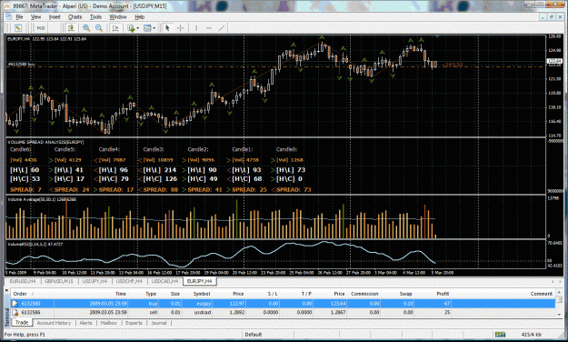This screenshot has height=342, width=568.
Task: Sort orders by the Time column header
Action: pyautogui.click(x=91, y=294)
